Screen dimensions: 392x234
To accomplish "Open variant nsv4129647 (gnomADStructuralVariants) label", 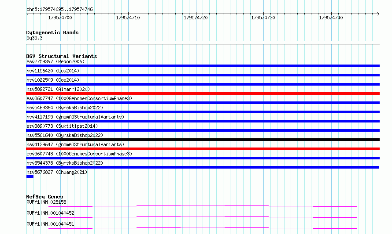I will [75, 144].
